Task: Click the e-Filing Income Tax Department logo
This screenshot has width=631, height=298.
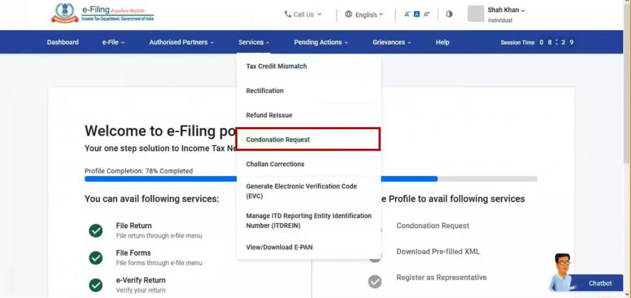Action: pos(102,13)
